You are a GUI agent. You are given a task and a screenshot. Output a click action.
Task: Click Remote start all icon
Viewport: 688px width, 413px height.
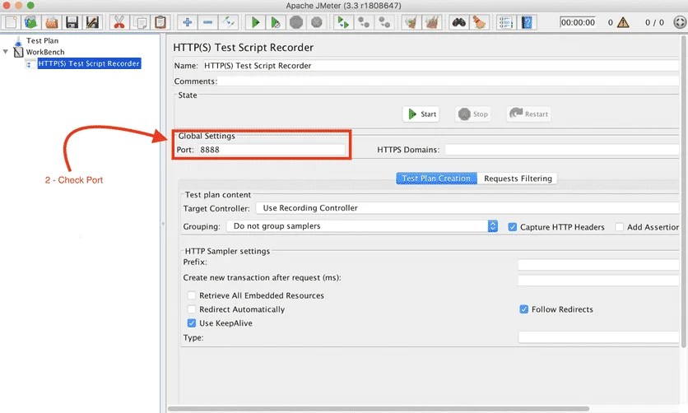(342, 22)
